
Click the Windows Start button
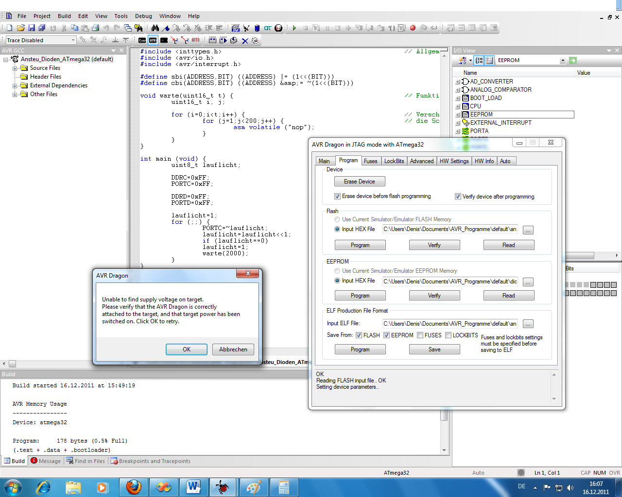point(13,487)
